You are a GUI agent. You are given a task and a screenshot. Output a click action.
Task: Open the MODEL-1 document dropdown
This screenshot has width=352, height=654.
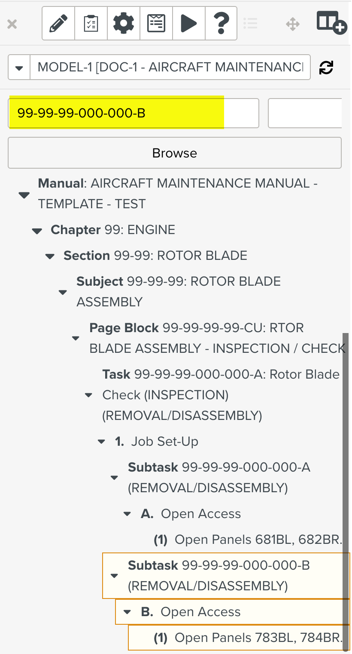18,67
